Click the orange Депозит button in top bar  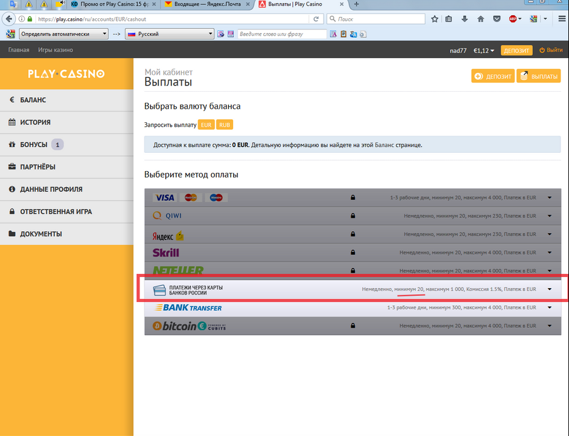(x=516, y=50)
